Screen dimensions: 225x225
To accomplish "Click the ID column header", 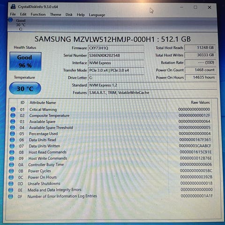I will 22,103.
